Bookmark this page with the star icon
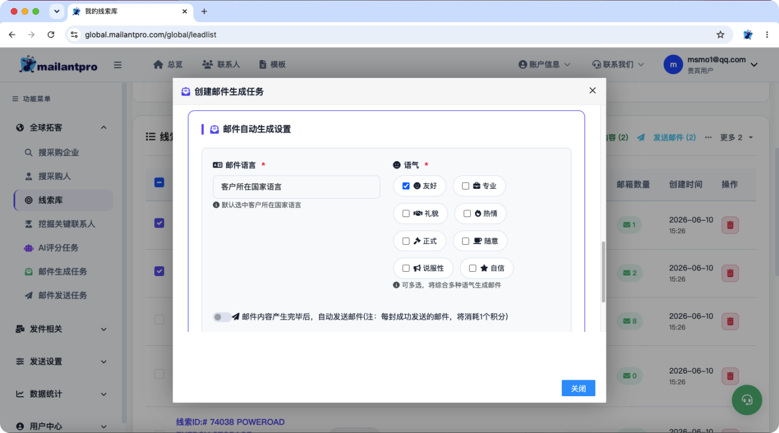Screen dimensions: 779x433 pos(720,35)
